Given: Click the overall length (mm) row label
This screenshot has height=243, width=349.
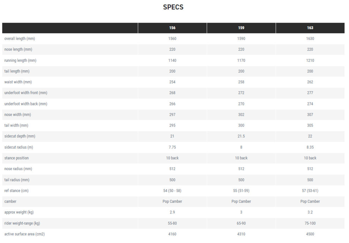Looking at the screenshot, I should [x=20, y=39].
